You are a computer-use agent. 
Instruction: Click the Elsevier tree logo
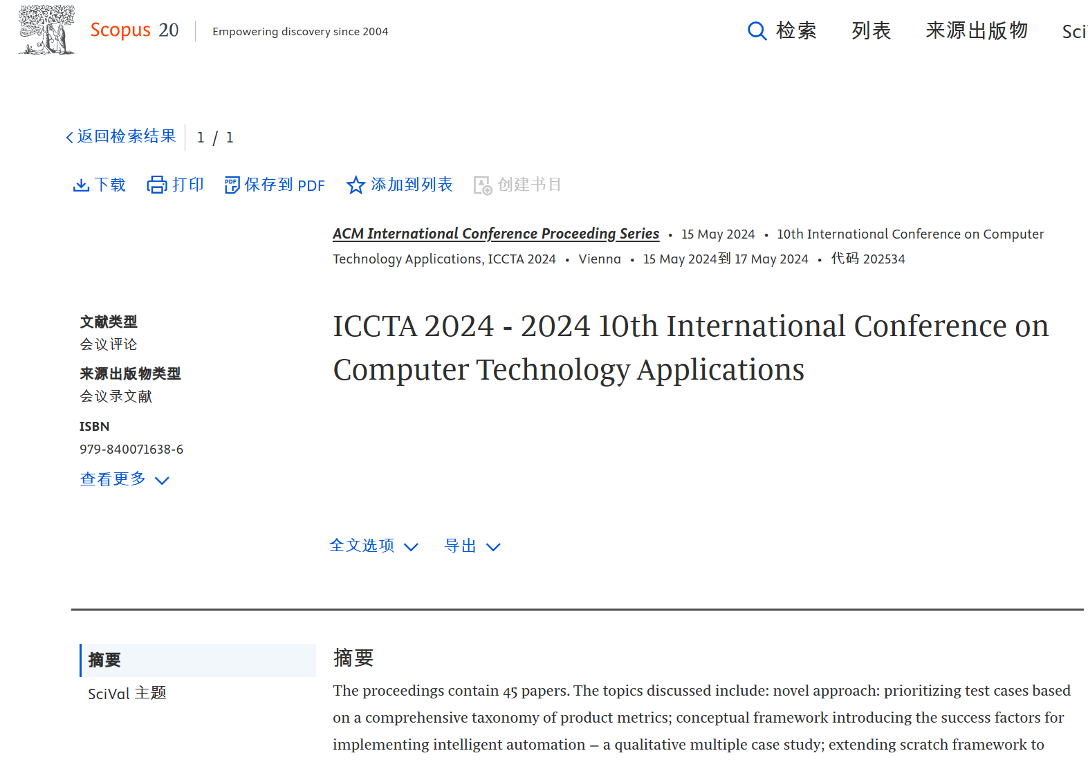tap(46, 30)
